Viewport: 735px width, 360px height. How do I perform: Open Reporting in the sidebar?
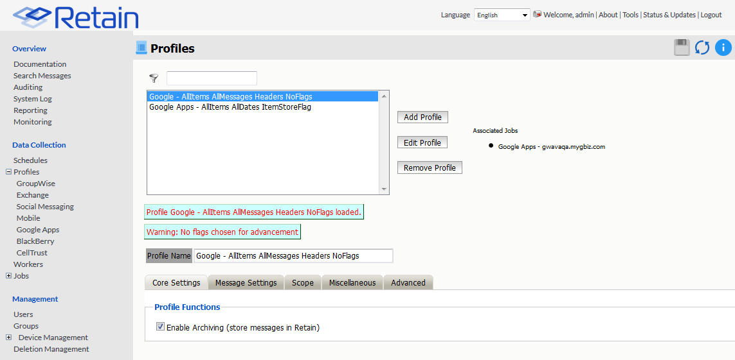pyautogui.click(x=30, y=110)
